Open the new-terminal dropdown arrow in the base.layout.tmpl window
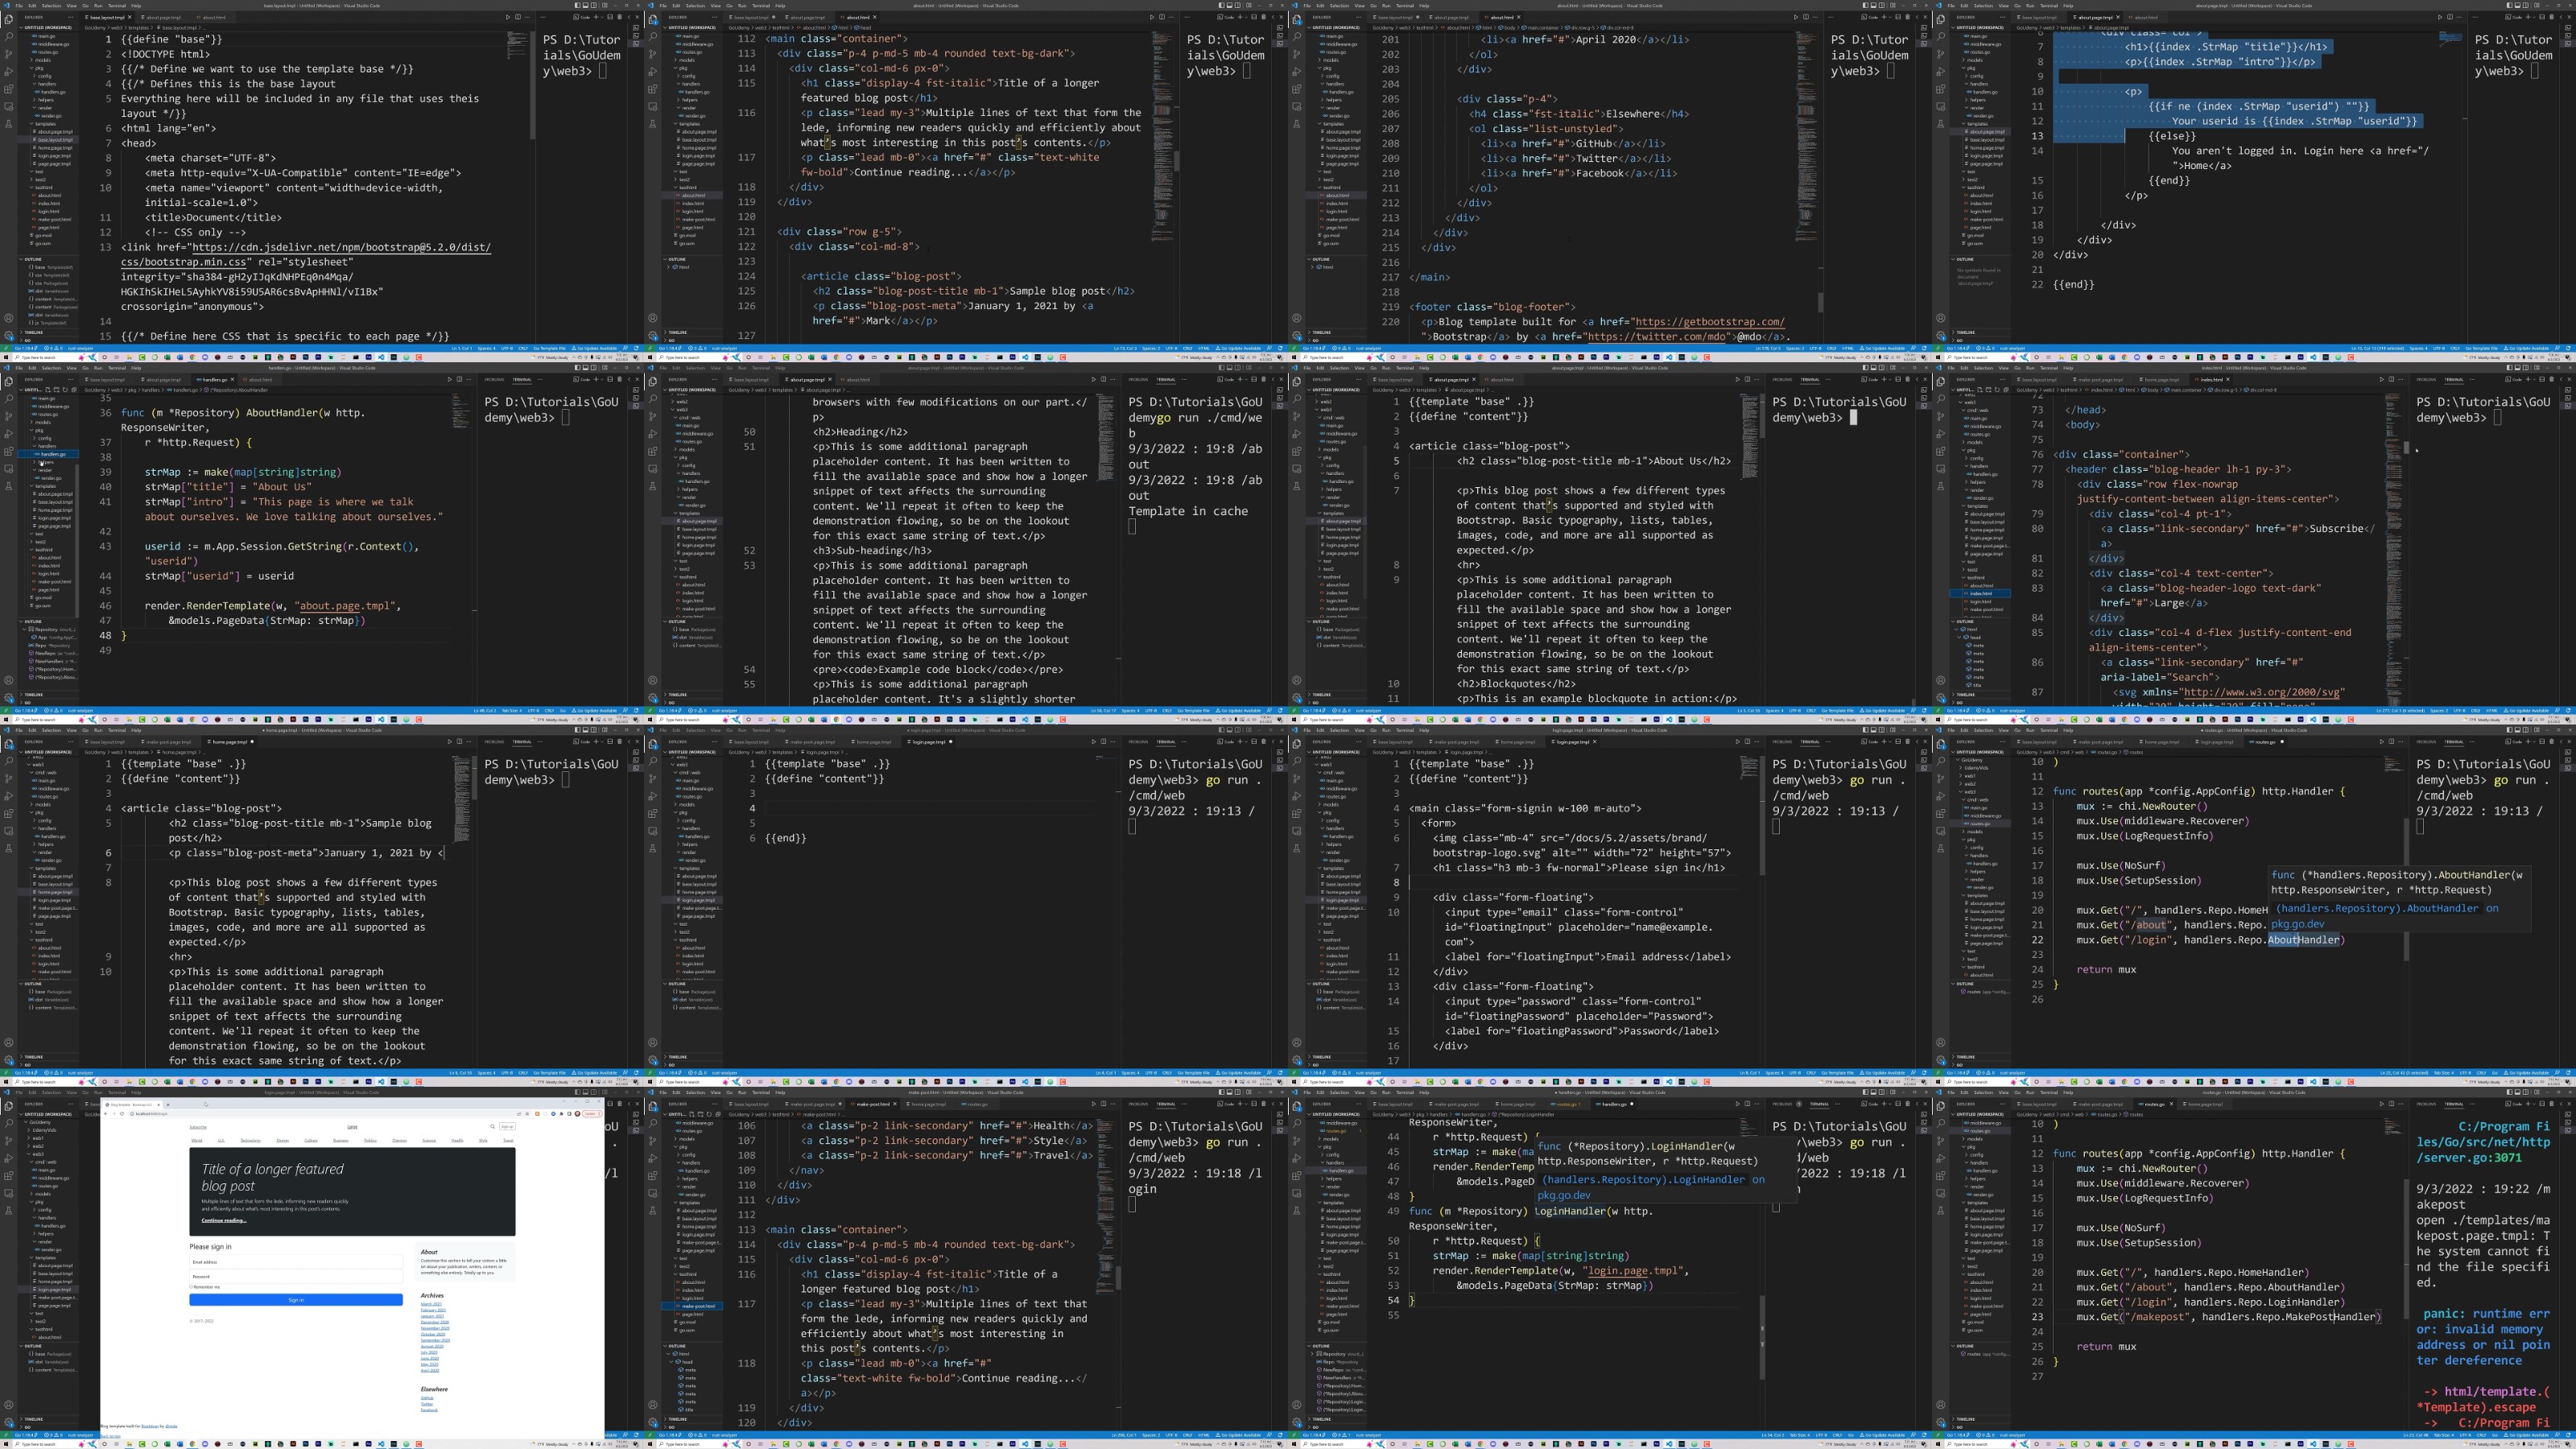The height and width of the screenshot is (1449, 2576). click(603, 17)
